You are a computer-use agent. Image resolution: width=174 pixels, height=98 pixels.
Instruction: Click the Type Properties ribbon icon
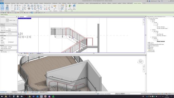pos(7,5)
